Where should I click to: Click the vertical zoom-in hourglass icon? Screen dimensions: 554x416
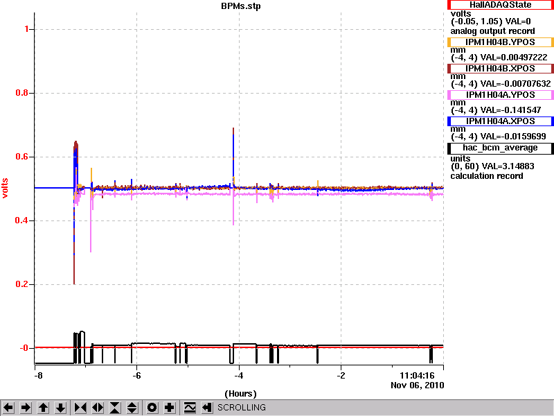tap(115, 408)
